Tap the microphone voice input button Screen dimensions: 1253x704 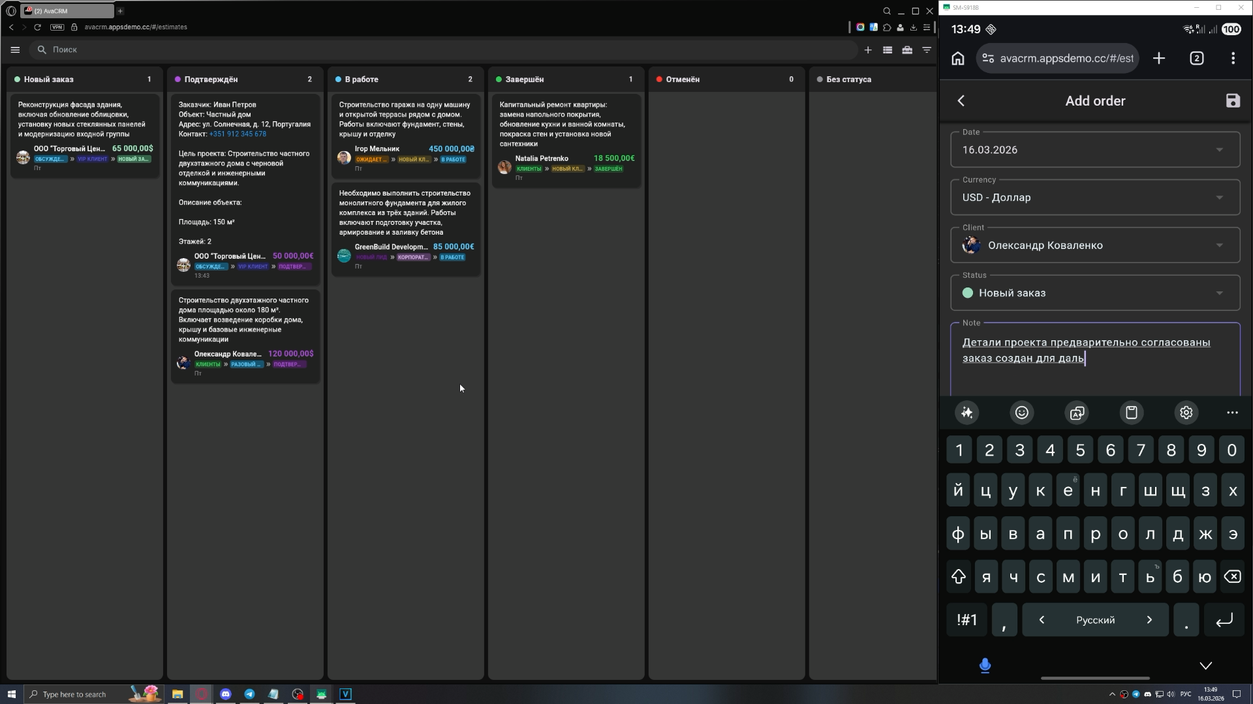(x=985, y=666)
